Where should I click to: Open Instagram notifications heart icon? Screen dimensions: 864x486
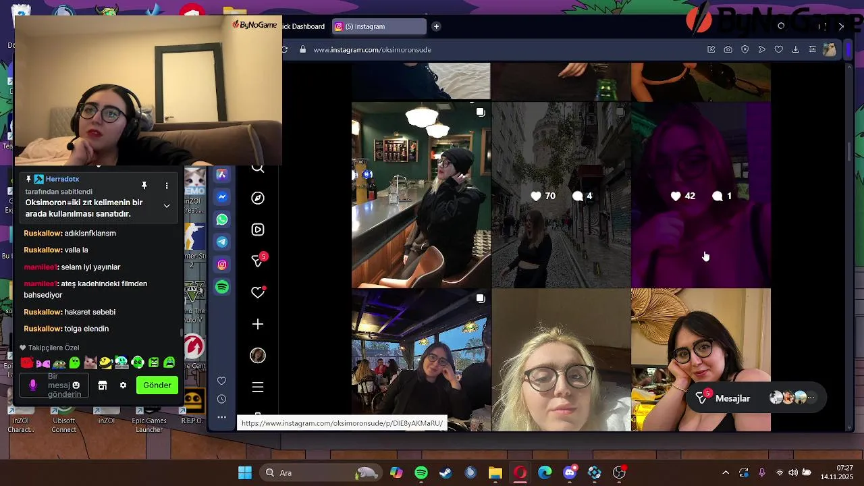[258, 292]
